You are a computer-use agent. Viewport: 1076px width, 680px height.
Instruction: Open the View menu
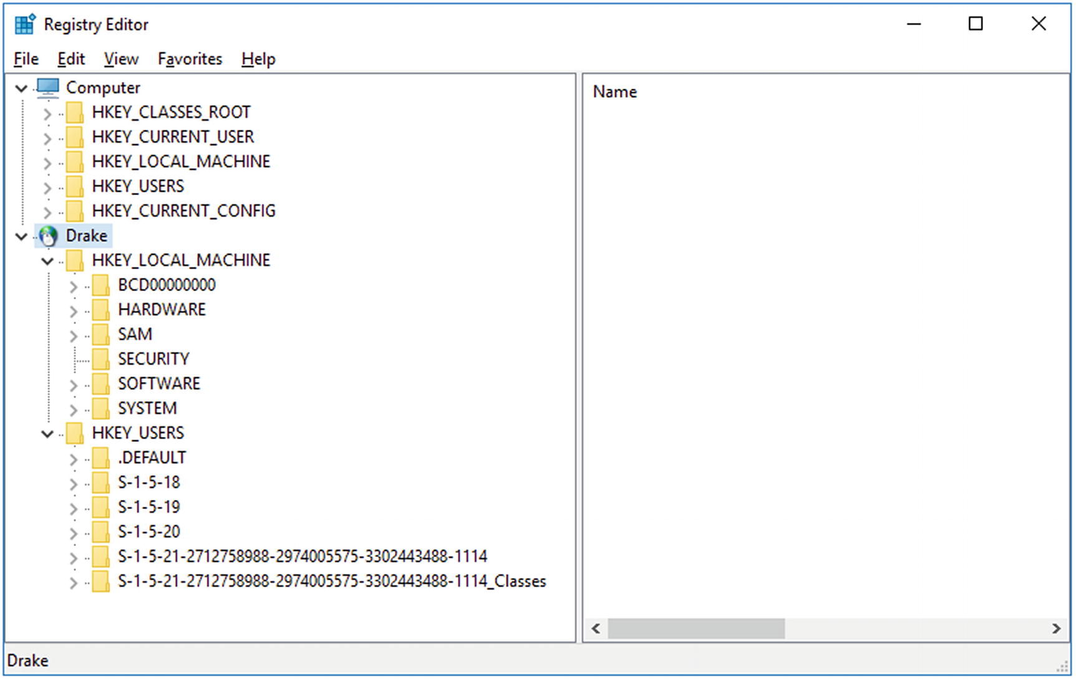[x=121, y=59]
